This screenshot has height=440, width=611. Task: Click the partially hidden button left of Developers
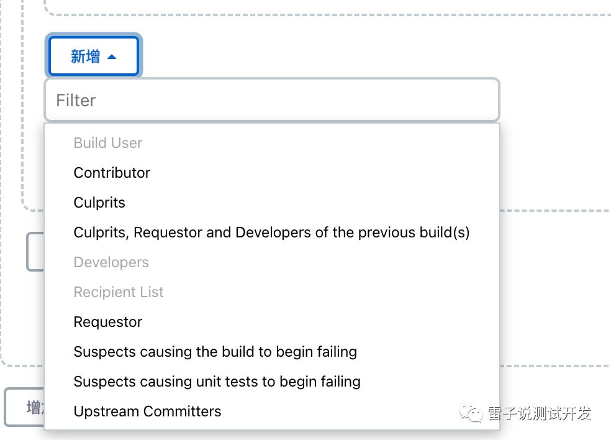pos(35,252)
